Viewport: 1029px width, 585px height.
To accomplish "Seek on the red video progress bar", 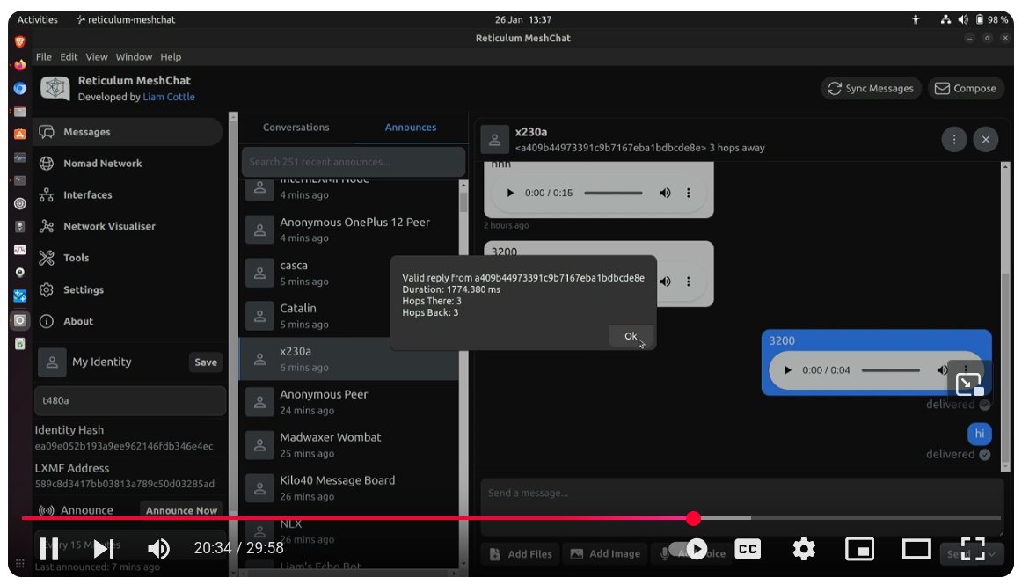I will pyautogui.click(x=511, y=519).
